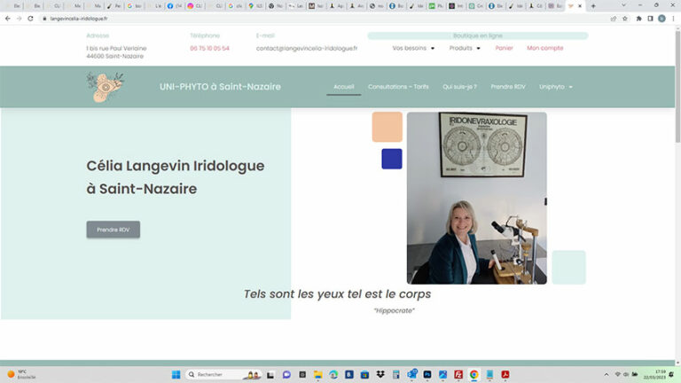This screenshot has height=383, width=681.
Task: Click the contact email address link
Action: [307, 48]
